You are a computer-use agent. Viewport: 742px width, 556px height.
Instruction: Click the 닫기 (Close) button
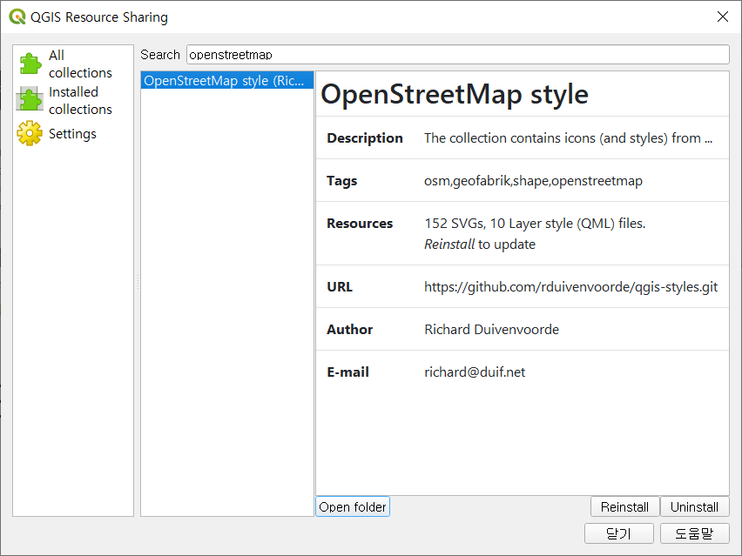(x=619, y=533)
